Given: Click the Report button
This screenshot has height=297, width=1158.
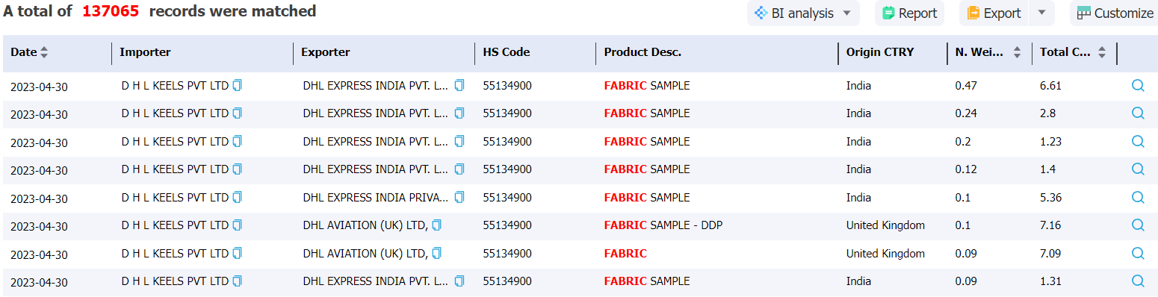Looking at the screenshot, I should point(909,13).
